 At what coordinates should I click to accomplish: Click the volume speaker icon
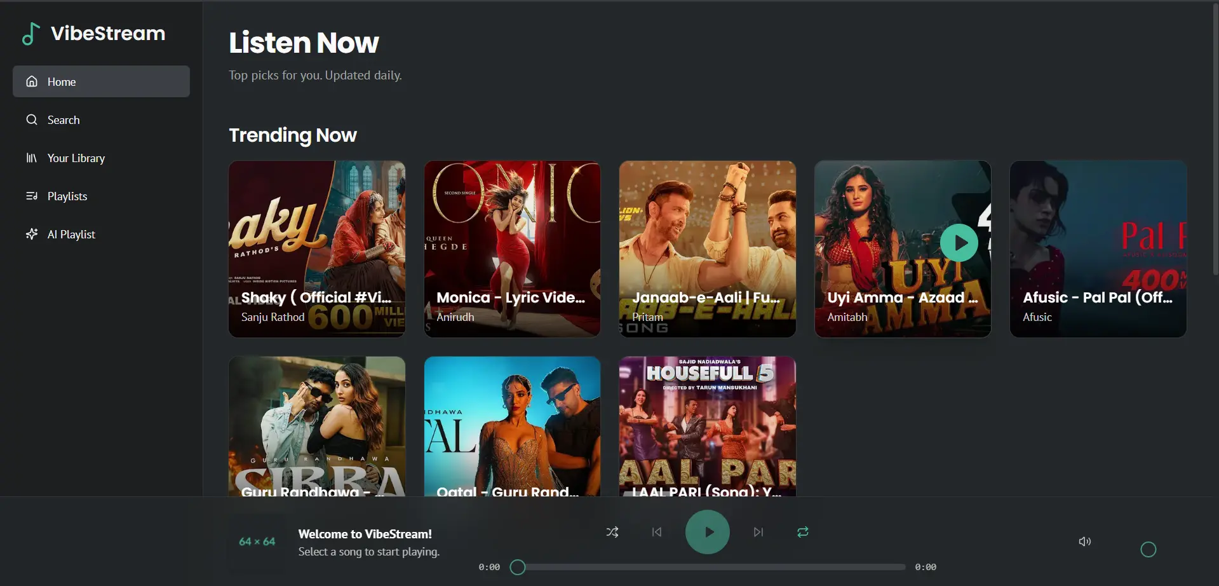tap(1085, 541)
